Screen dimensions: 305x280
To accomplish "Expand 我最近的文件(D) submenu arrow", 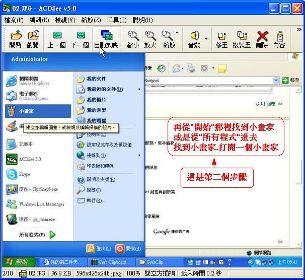I will click(x=139, y=89).
